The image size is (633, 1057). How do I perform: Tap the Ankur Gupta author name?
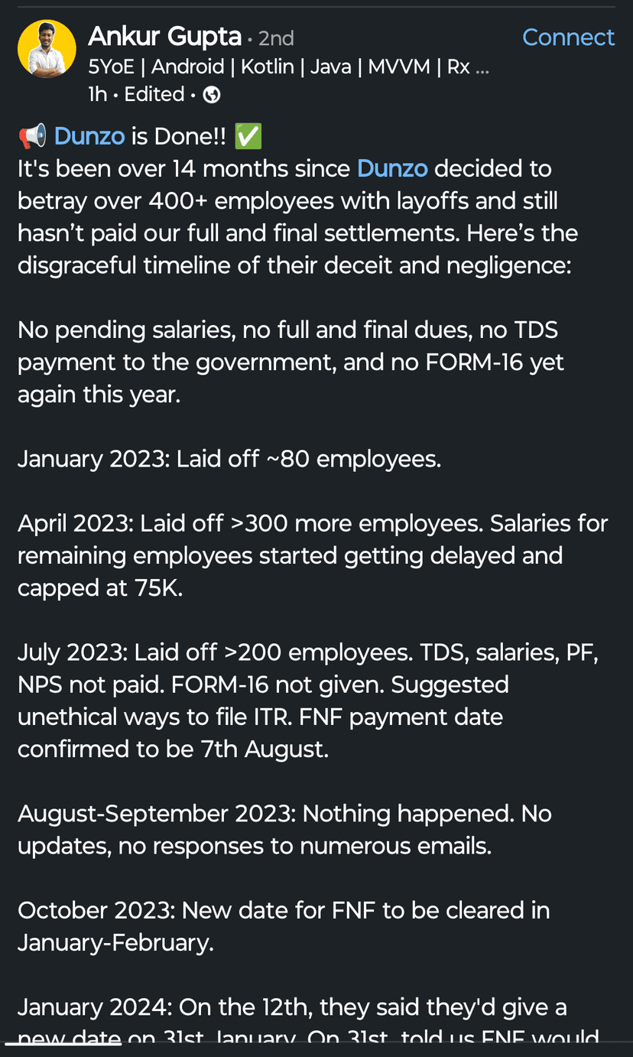(164, 36)
